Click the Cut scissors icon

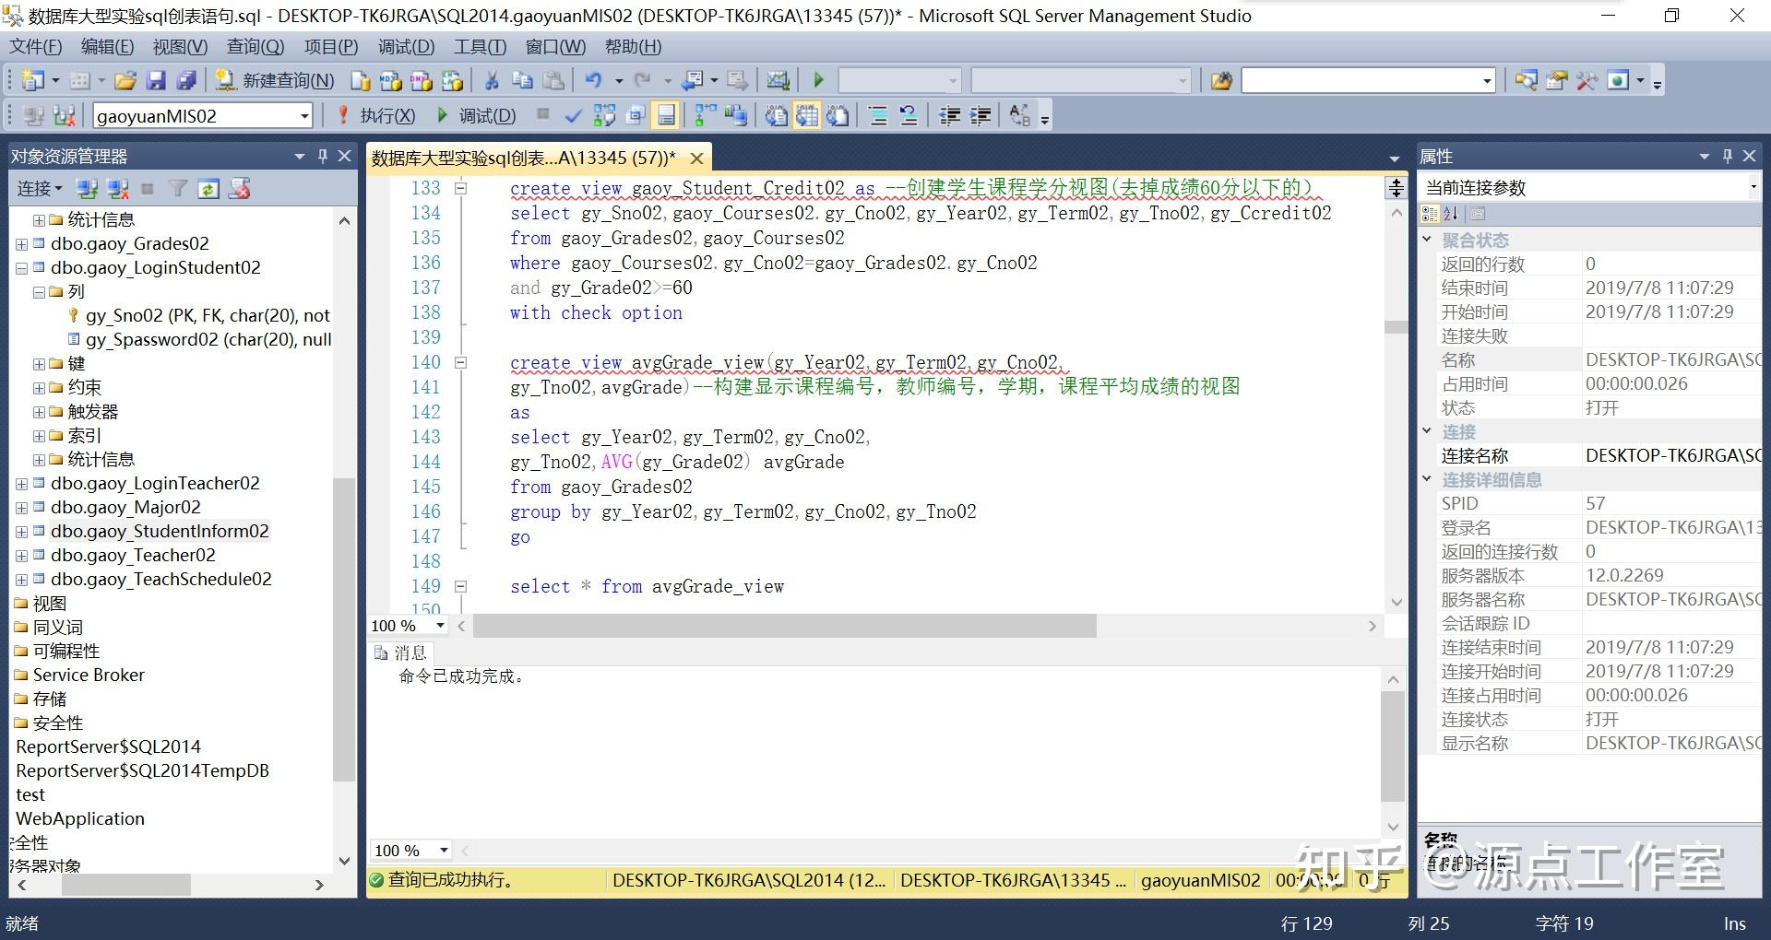click(x=492, y=81)
